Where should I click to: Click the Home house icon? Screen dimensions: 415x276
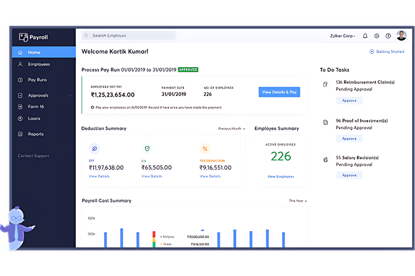click(20, 52)
